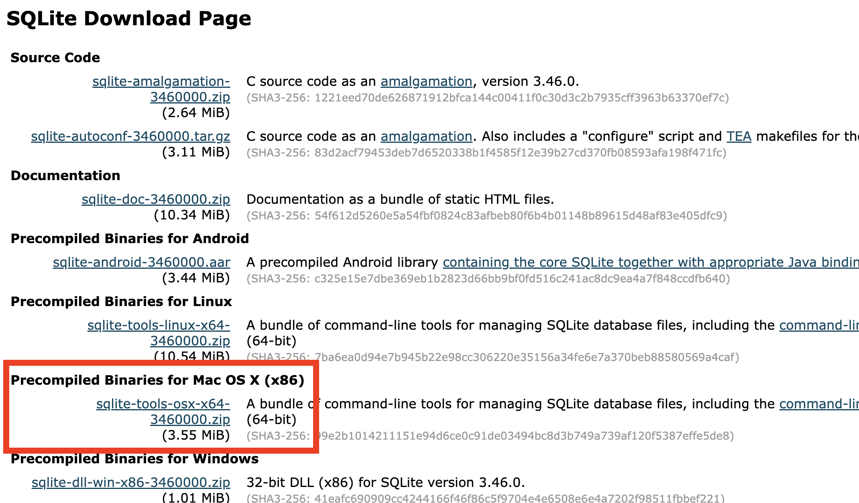Click Precompiled Binaries for Windows heading
This screenshot has width=859, height=503.
[x=134, y=459]
